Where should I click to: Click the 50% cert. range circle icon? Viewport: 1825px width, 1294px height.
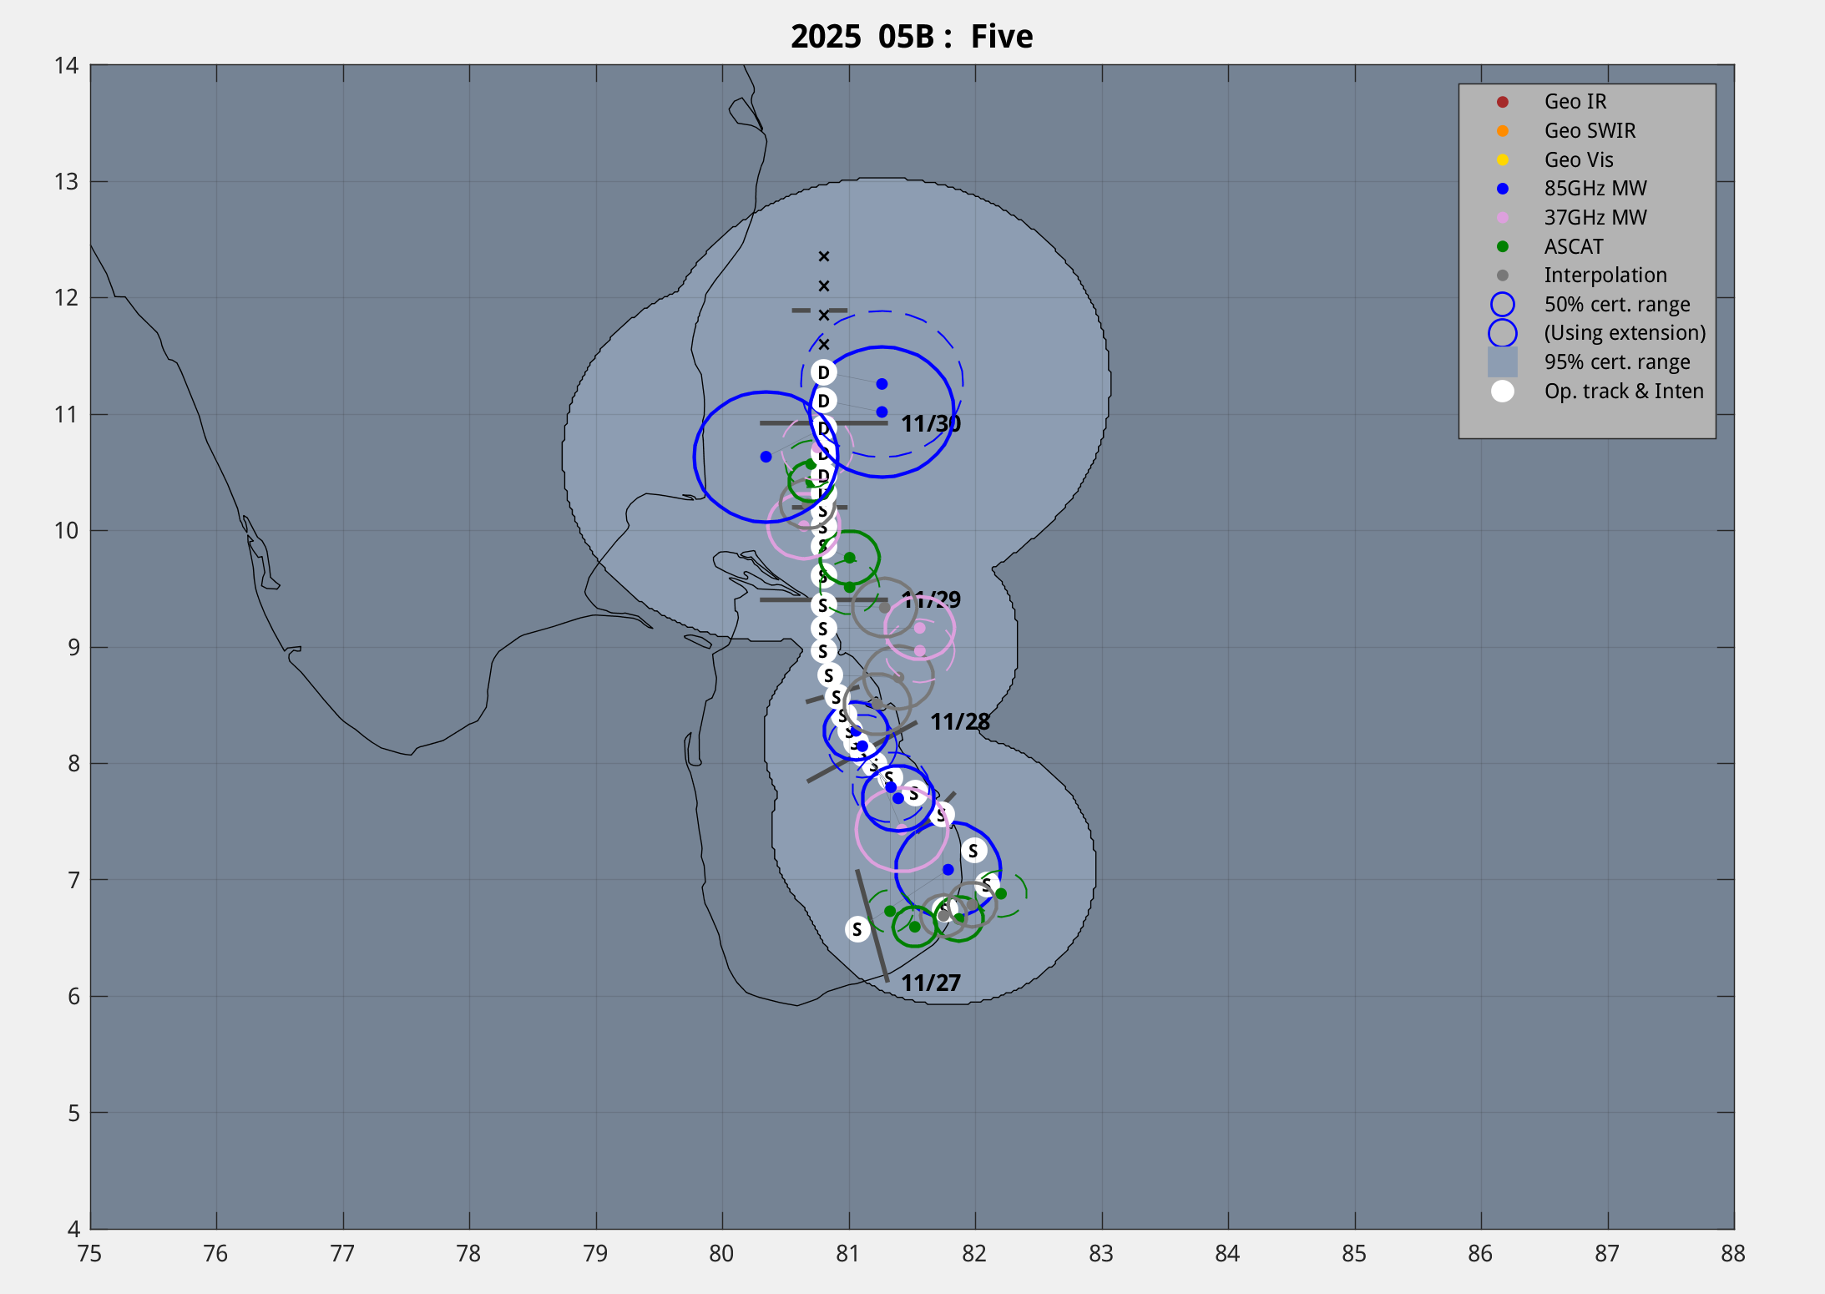1502,305
